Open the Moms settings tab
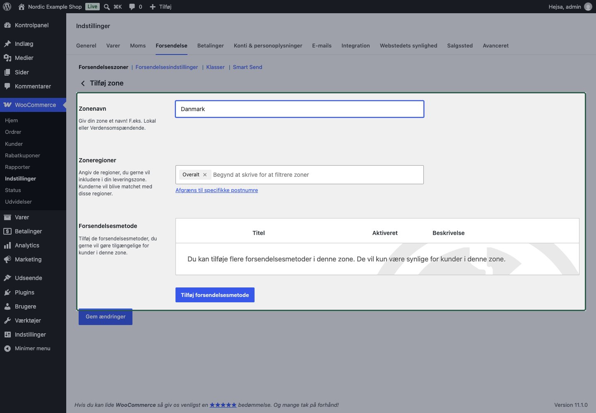Image resolution: width=596 pixels, height=413 pixels. 138,46
